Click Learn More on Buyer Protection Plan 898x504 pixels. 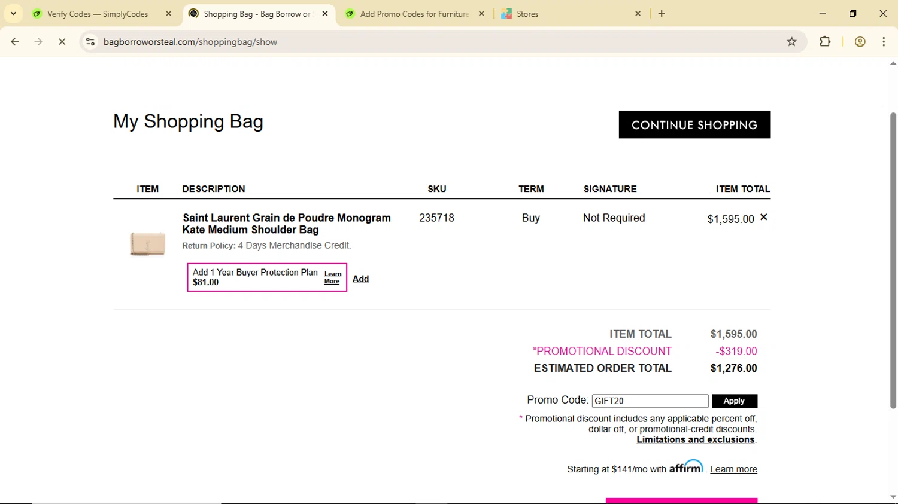(x=332, y=277)
